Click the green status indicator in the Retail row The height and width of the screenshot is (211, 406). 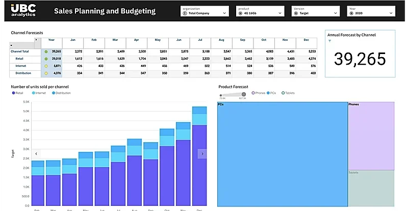(46, 59)
